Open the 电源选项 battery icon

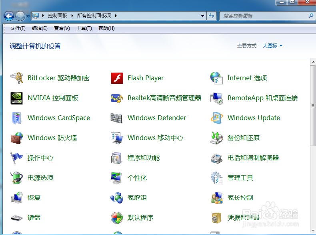(17, 178)
